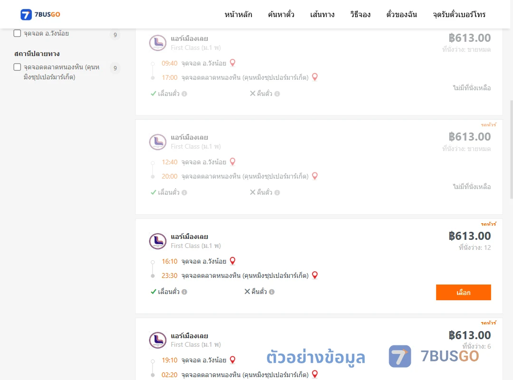Image resolution: width=513 pixels, height=380 pixels.
Task: Open the ตั๋วของฉัน menu item
Action: [401, 14]
